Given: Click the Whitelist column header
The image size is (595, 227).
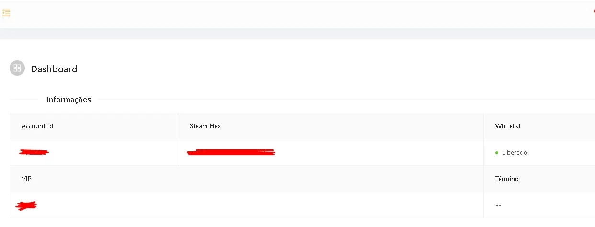Looking at the screenshot, I should tap(508, 126).
